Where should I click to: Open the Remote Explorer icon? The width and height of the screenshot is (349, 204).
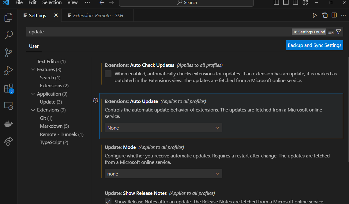coord(8,106)
